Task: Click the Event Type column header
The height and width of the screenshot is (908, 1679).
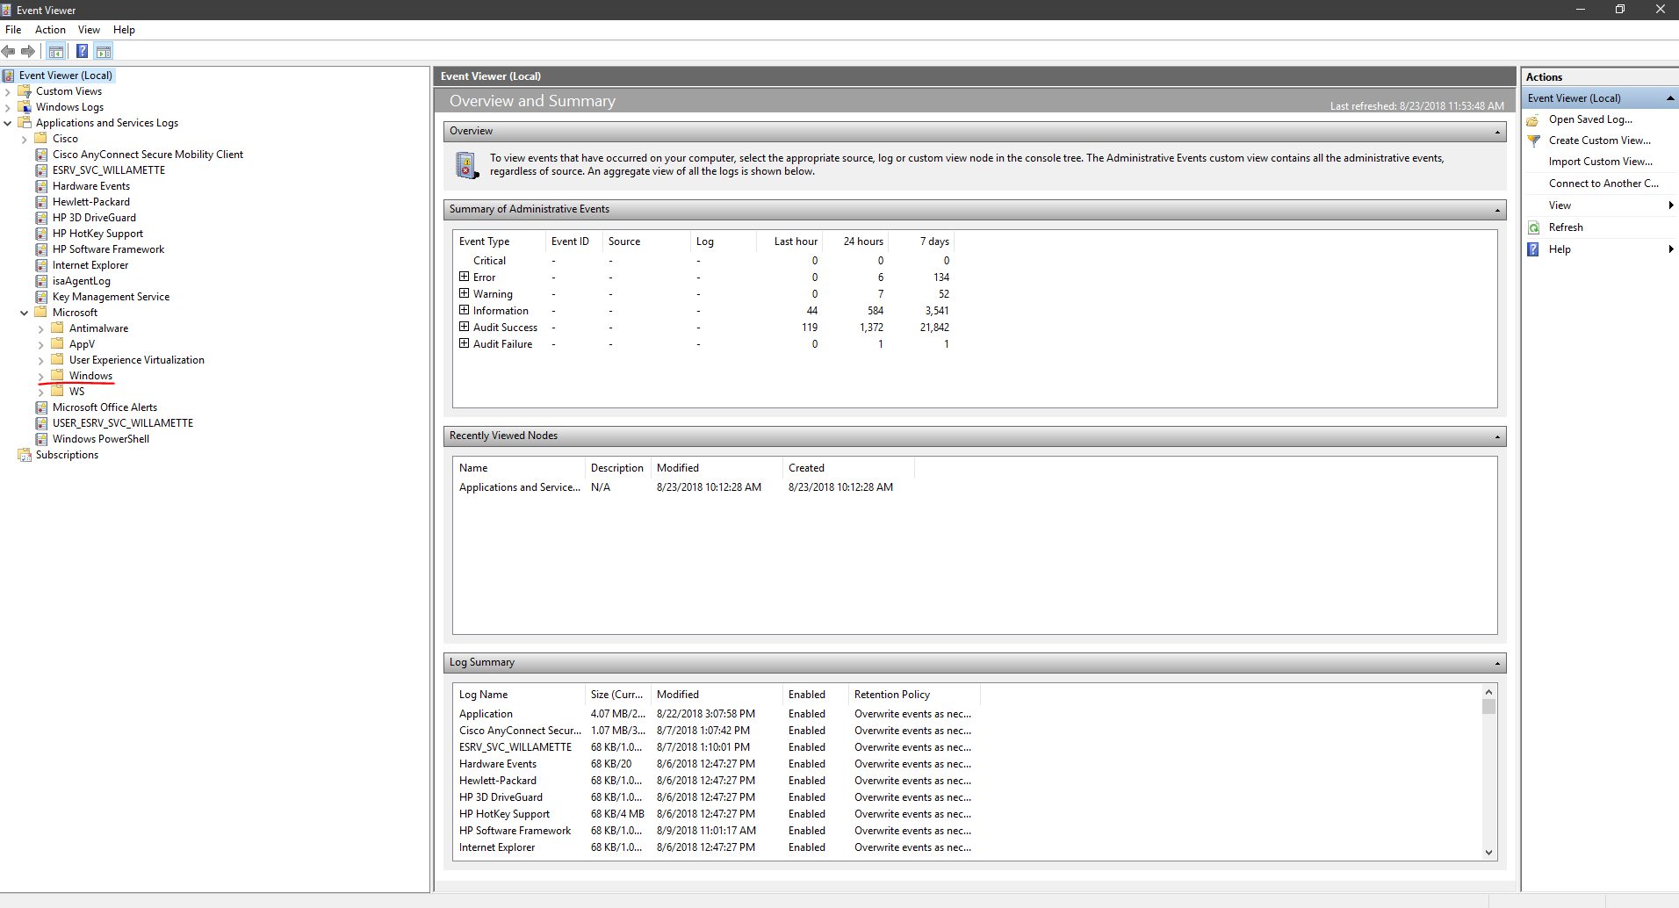Action: pyautogui.click(x=499, y=241)
